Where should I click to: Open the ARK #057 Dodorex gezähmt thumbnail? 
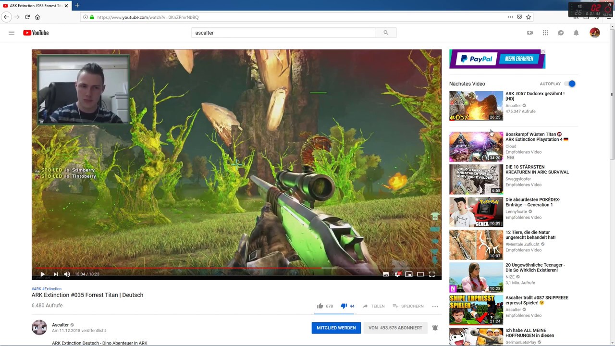coord(476,106)
